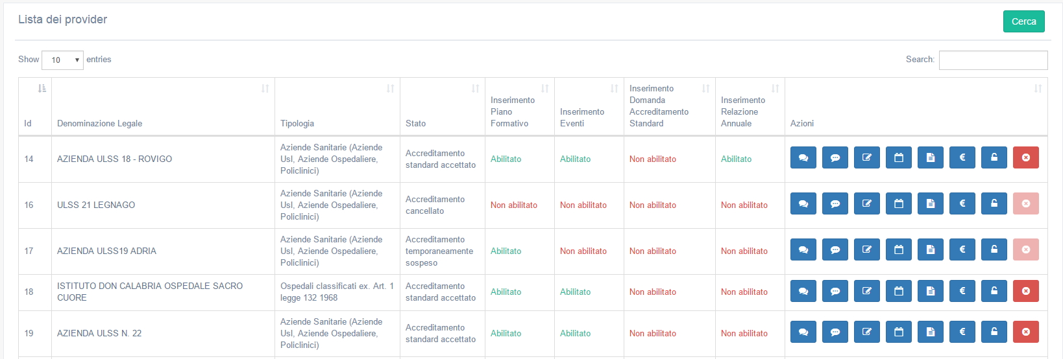Click red cancel icon for AZIENDA ULSS N. 22

coord(1025,332)
